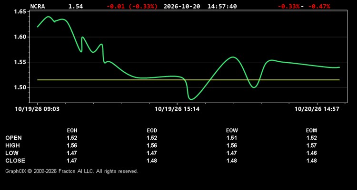The image size is (357, 190).
Task: Click the red -0.47% value at top right
Action: point(320,6)
